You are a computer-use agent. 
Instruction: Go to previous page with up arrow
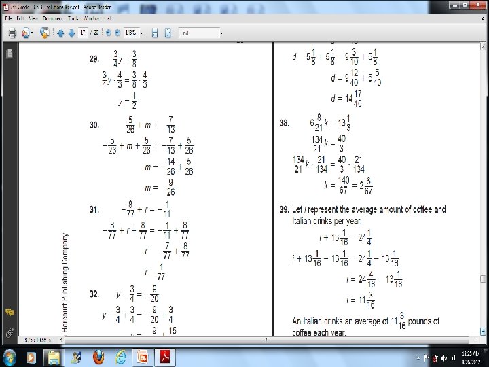point(60,33)
